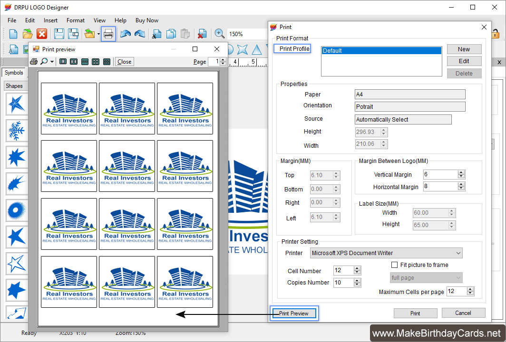Image resolution: width=506 pixels, height=342 pixels.
Task: Click zoom magnifier in Print preview toolbar
Action: (44, 61)
